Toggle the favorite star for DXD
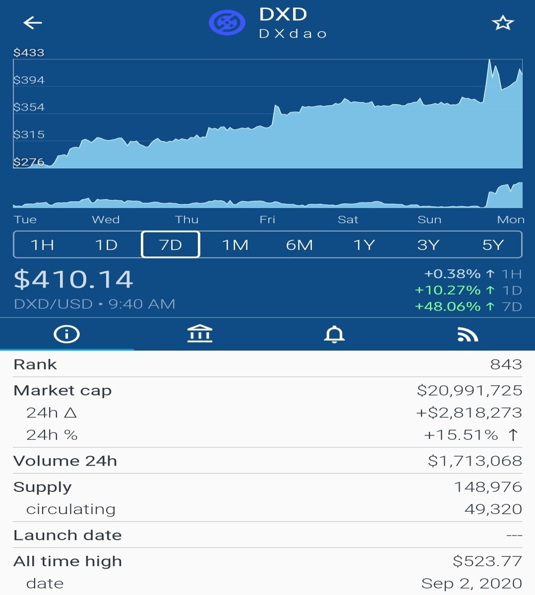535x595 pixels. 502,23
